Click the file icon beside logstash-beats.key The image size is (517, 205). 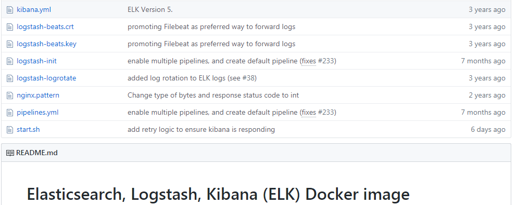click(x=10, y=44)
